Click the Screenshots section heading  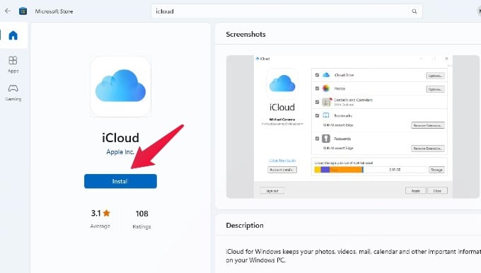(245, 35)
